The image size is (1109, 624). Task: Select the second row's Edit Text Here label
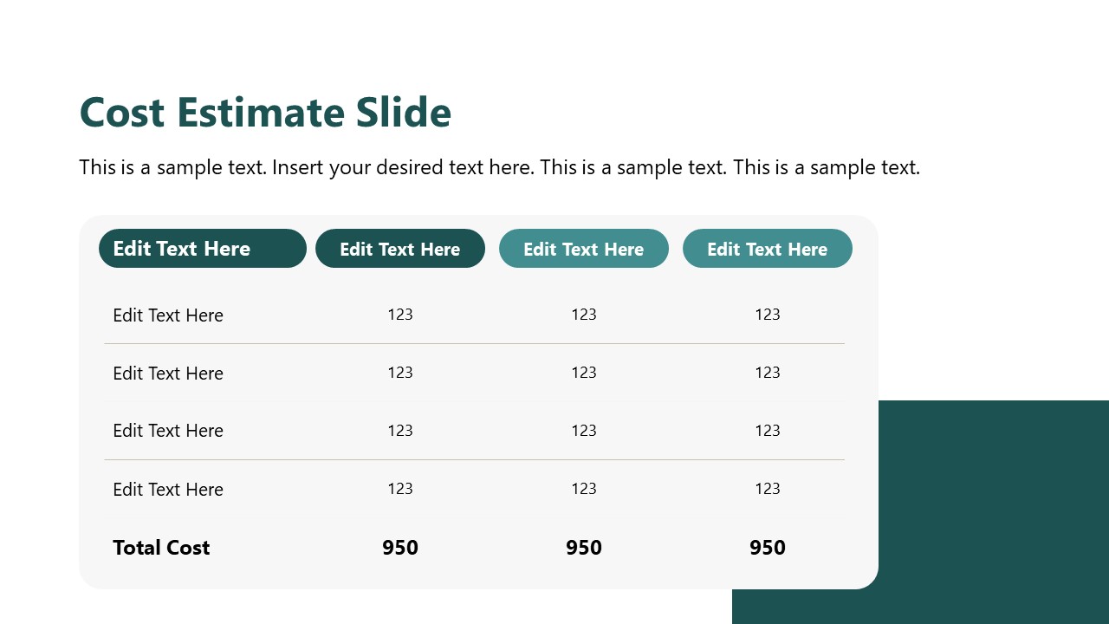168,374
